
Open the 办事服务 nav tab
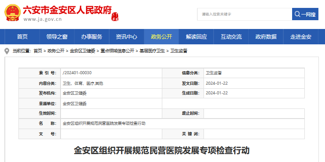coord(92,37)
